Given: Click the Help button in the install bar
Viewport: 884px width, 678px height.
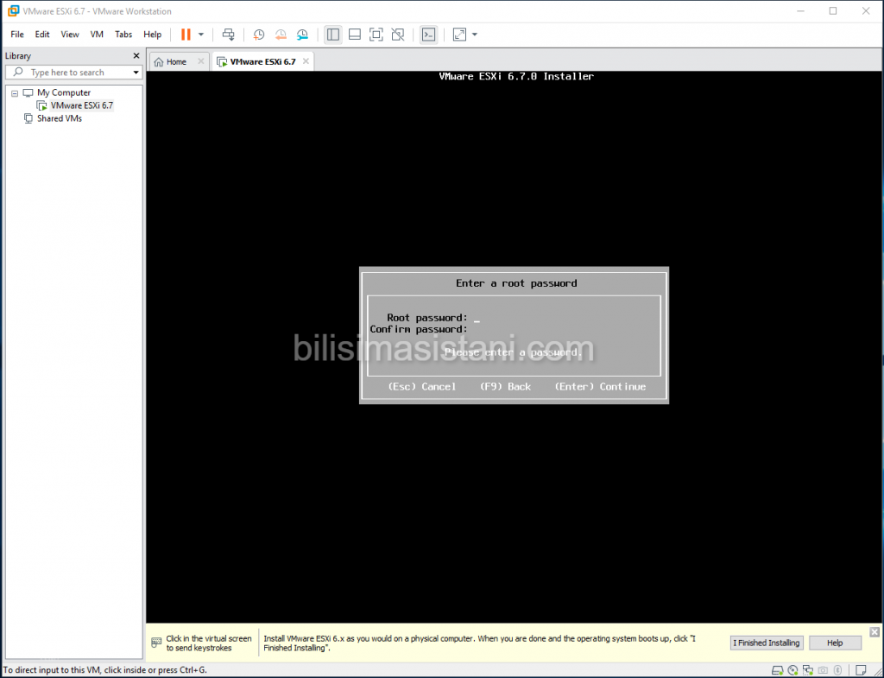Looking at the screenshot, I should point(835,643).
